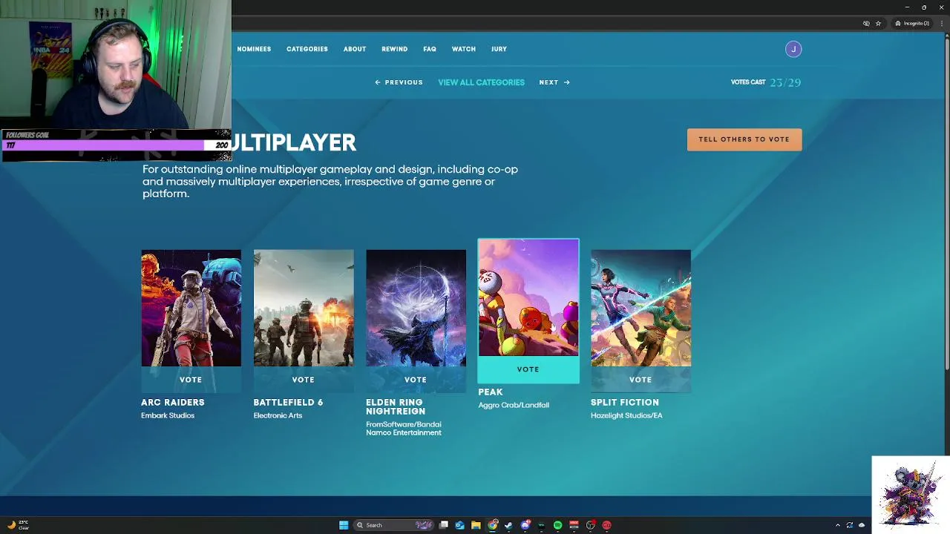Screen dimensions: 950x534
Task: Click the Votes Cast 23/29 counter
Action: click(766, 82)
